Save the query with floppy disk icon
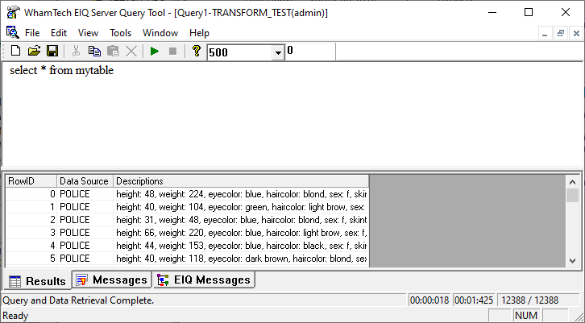The image size is (585, 323). coord(52,51)
